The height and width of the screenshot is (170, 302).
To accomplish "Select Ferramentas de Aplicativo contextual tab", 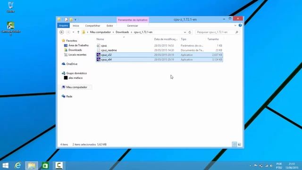I will [133, 20].
